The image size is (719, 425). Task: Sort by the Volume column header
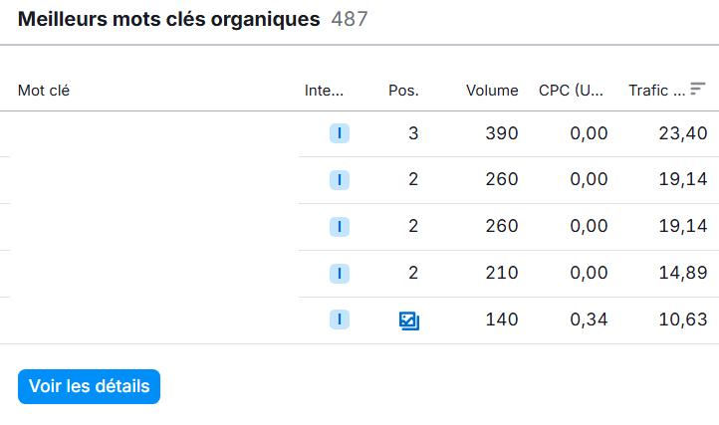pyautogui.click(x=492, y=91)
